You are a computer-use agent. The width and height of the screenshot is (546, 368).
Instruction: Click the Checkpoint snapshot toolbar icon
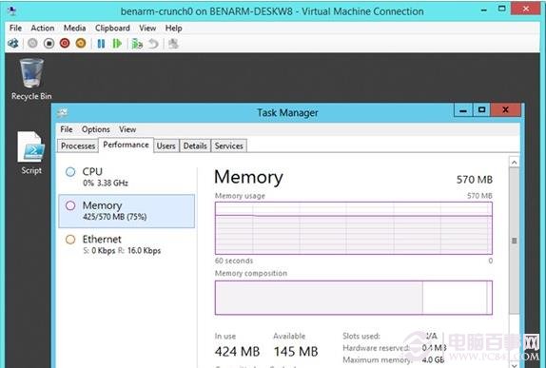(x=137, y=44)
